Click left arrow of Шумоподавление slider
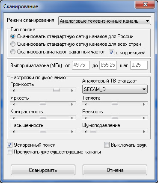The image size is (158, 183). pos(86,132)
